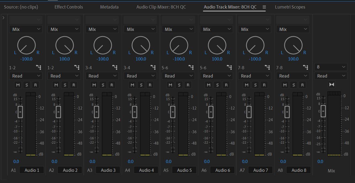The height and width of the screenshot is (183, 355).
Task: Solo track Audio 3
Action: click(103, 85)
